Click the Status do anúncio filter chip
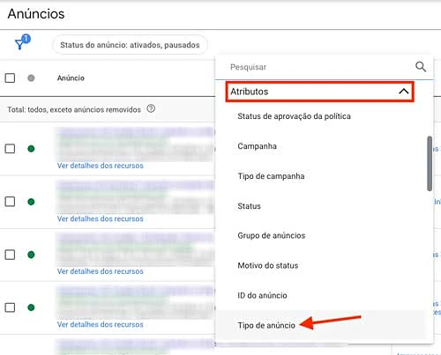 point(130,45)
